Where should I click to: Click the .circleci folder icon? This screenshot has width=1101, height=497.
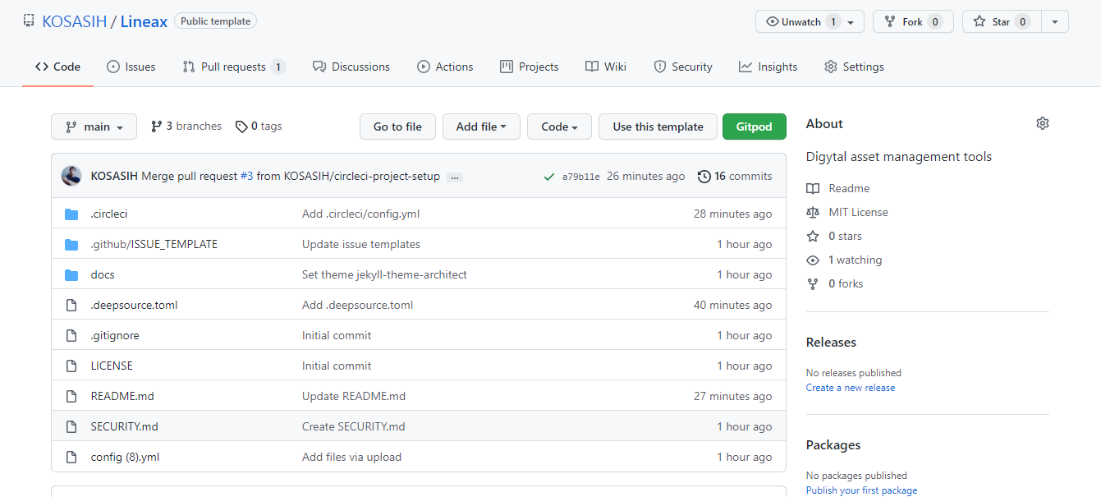coord(71,214)
